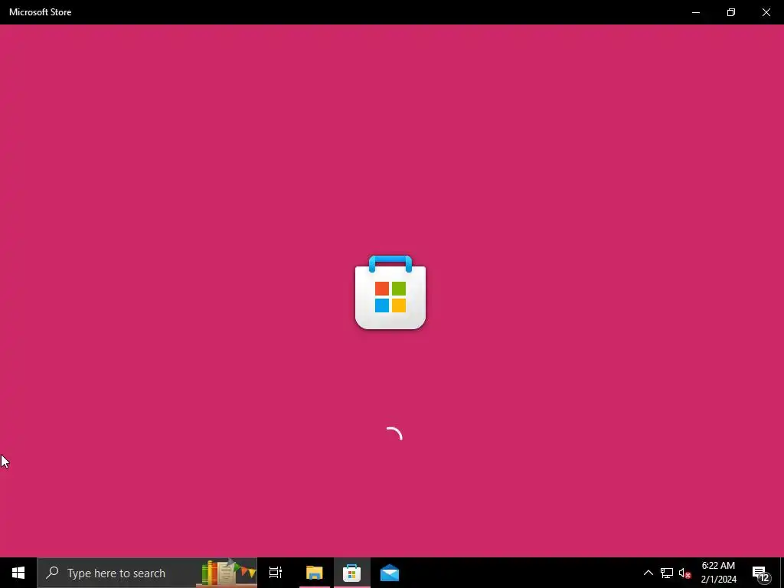Show hidden system tray icons
Viewport: 784px width, 588px height.
pyautogui.click(x=648, y=573)
